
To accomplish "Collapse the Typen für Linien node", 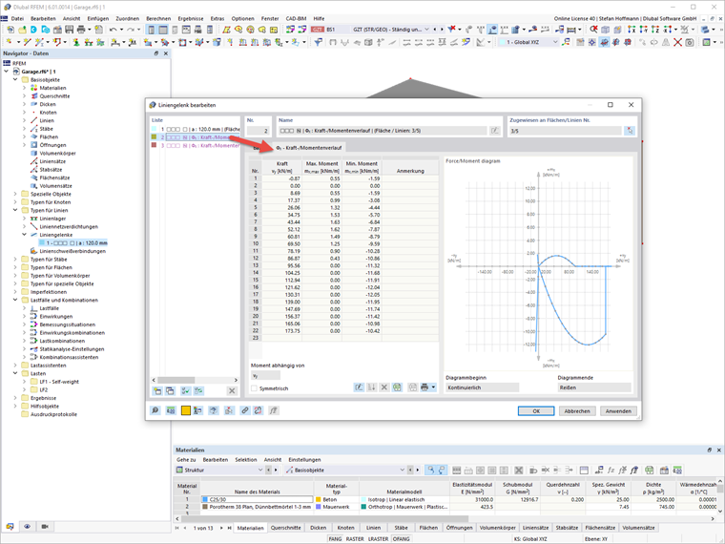I will click(15, 210).
